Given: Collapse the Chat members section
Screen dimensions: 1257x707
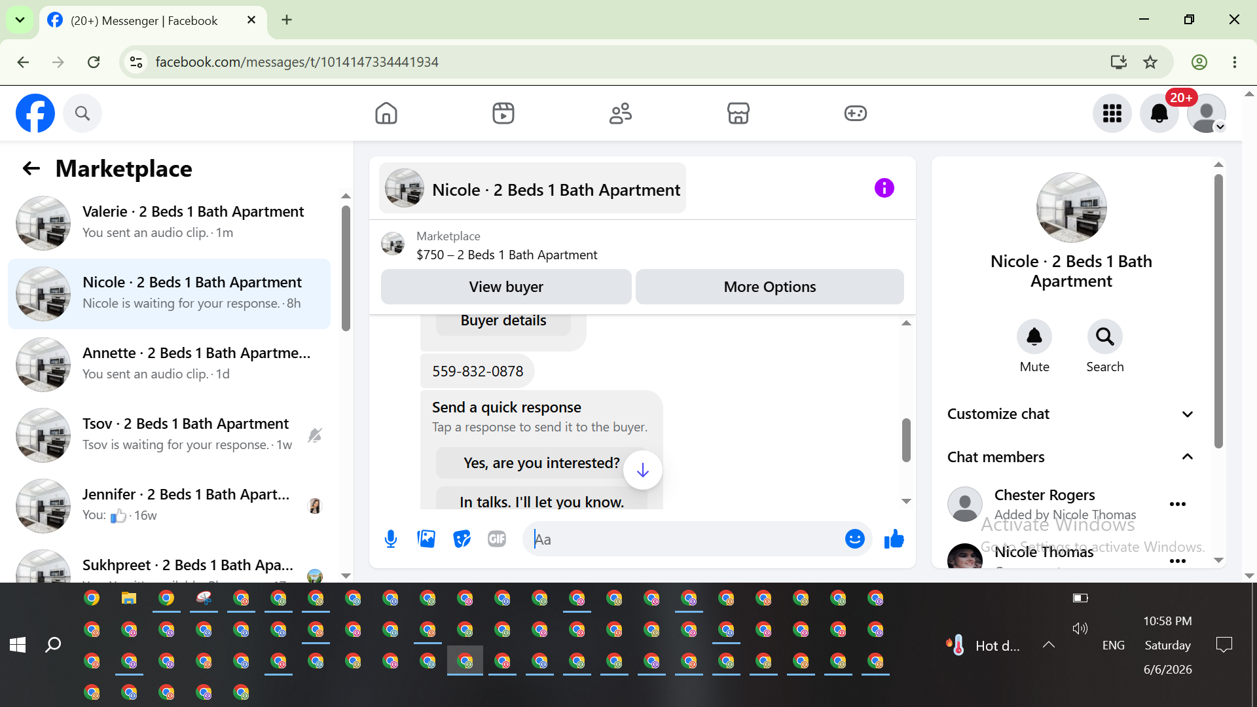Looking at the screenshot, I should (1071, 457).
